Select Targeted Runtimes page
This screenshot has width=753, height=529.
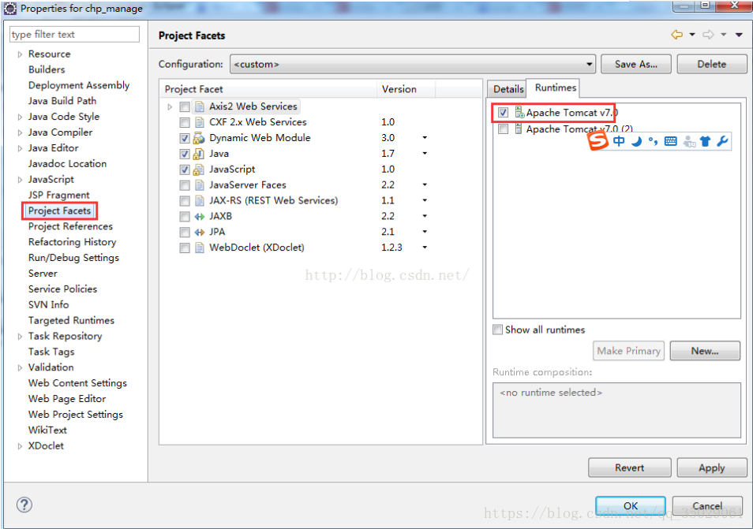pos(71,320)
